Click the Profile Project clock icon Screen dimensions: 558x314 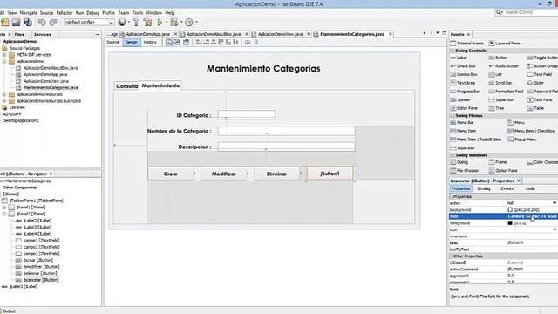189,22
